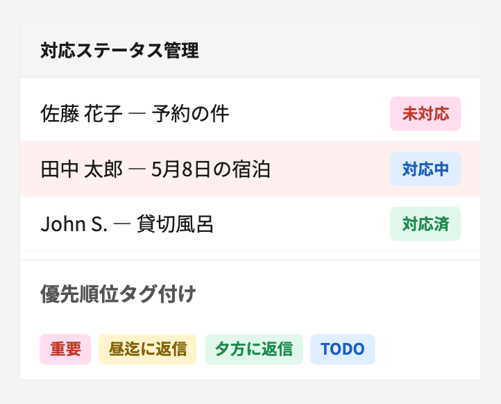Click the 対応済 status badge

pos(425,224)
